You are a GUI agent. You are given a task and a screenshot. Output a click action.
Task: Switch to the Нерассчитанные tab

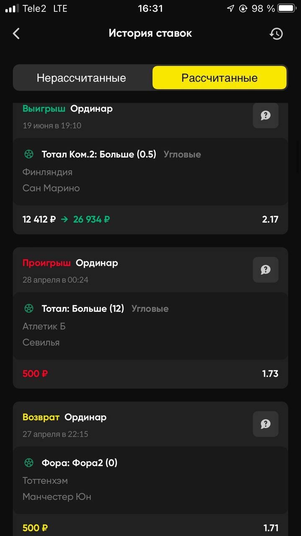pos(81,78)
